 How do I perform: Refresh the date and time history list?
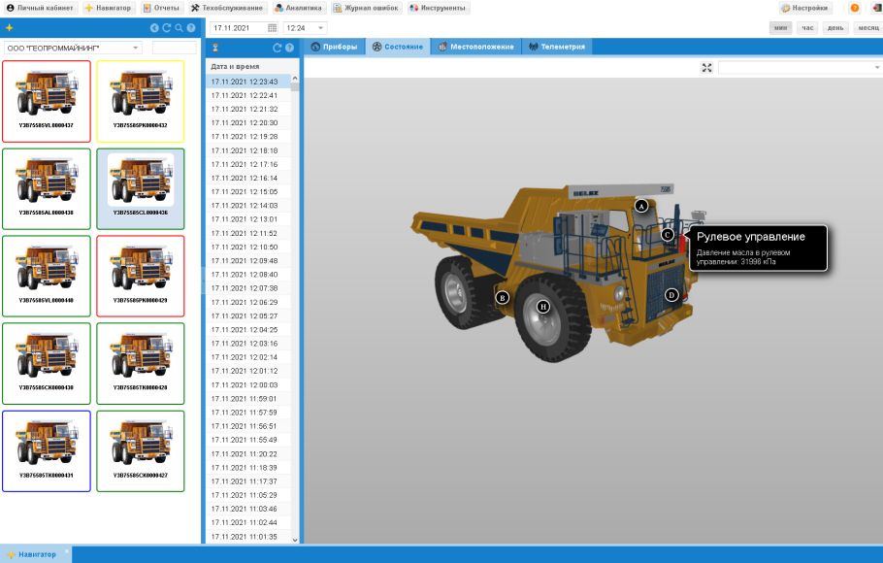coord(278,48)
